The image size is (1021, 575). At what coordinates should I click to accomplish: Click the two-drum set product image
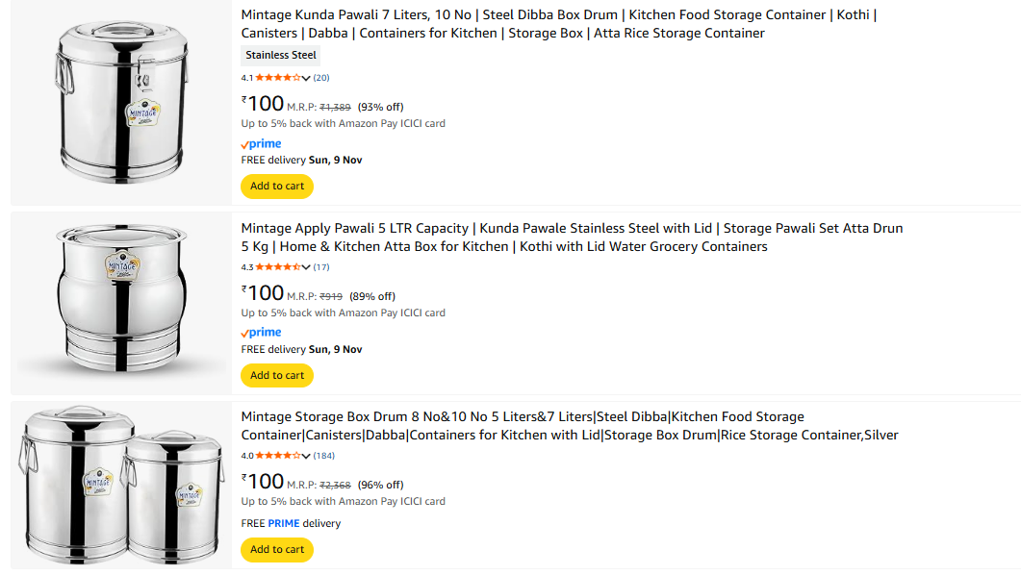[121, 484]
